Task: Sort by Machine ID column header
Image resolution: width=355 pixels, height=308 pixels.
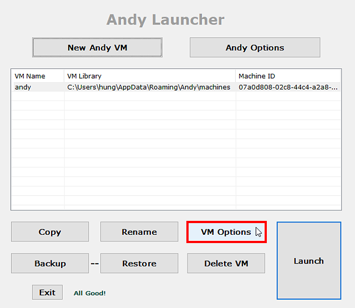Action: (288, 76)
